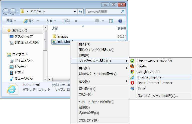Screen dimensions: 192x124
Task: Toggle the preview pane icon
Action: pos(111,21)
